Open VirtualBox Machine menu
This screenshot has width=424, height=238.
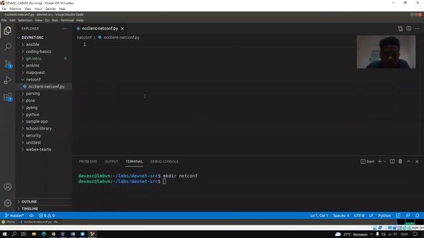[x=15, y=9]
